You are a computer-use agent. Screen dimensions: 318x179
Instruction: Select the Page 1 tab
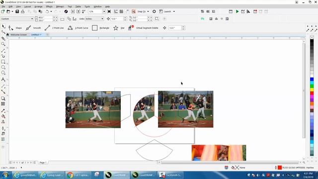[x=43, y=163]
